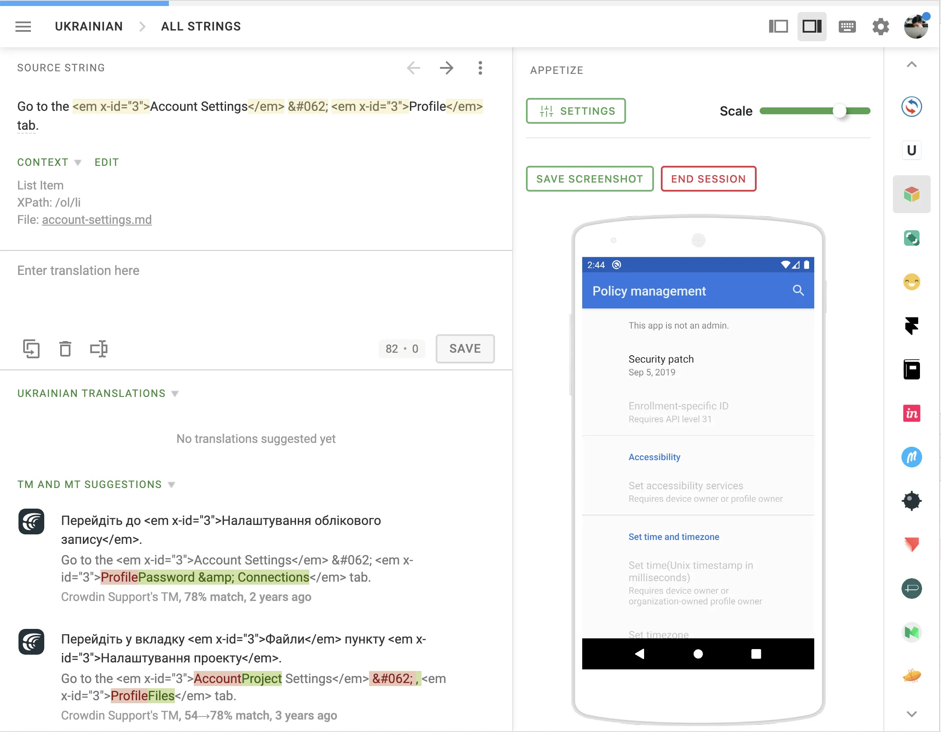Toggle the right sidebar layout view
The width and height of the screenshot is (941, 732).
pos(812,27)
